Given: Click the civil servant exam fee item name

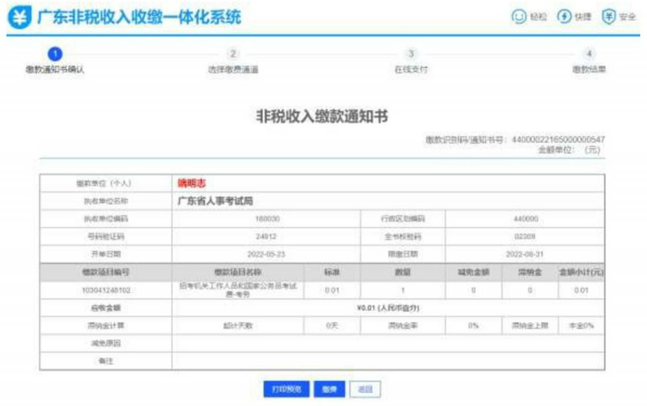Looking at the screenshot, I should pos(238,290).
